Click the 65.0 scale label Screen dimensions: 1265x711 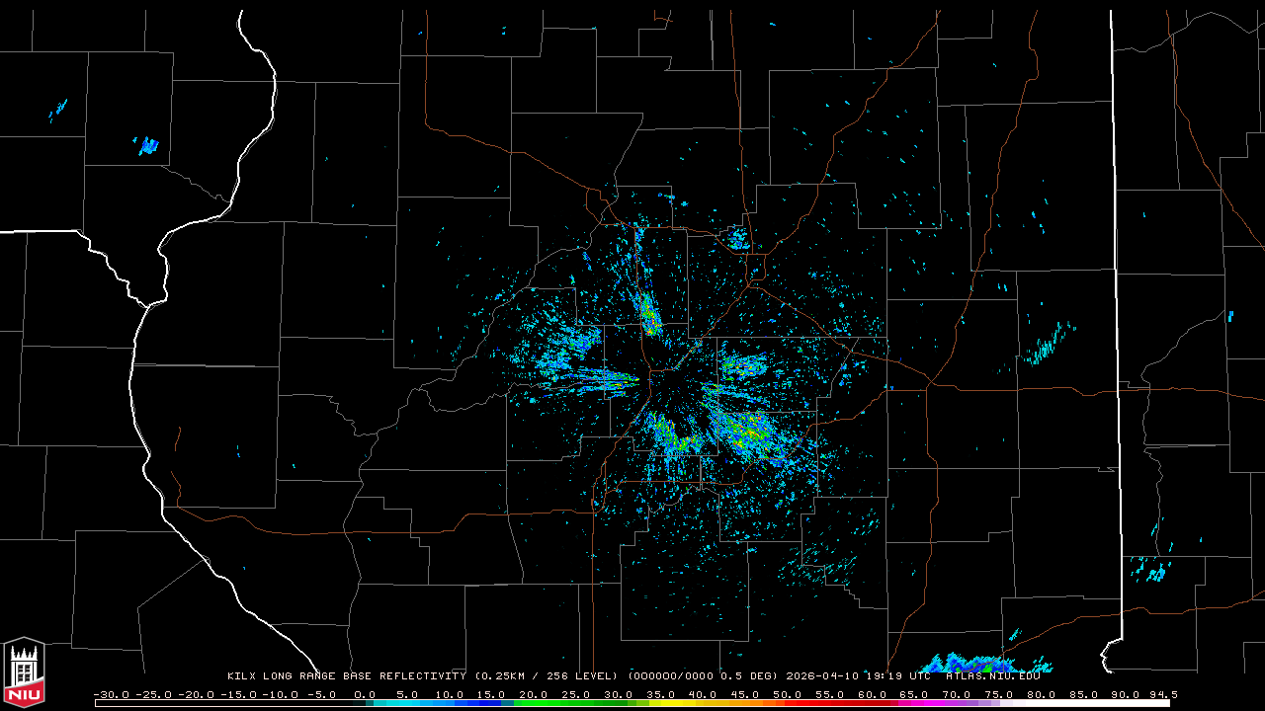pos(913,695)
